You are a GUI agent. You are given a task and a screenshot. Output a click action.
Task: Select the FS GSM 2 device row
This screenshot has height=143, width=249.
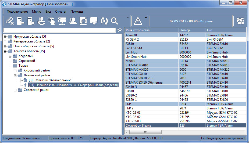click(x=186, y=39)
